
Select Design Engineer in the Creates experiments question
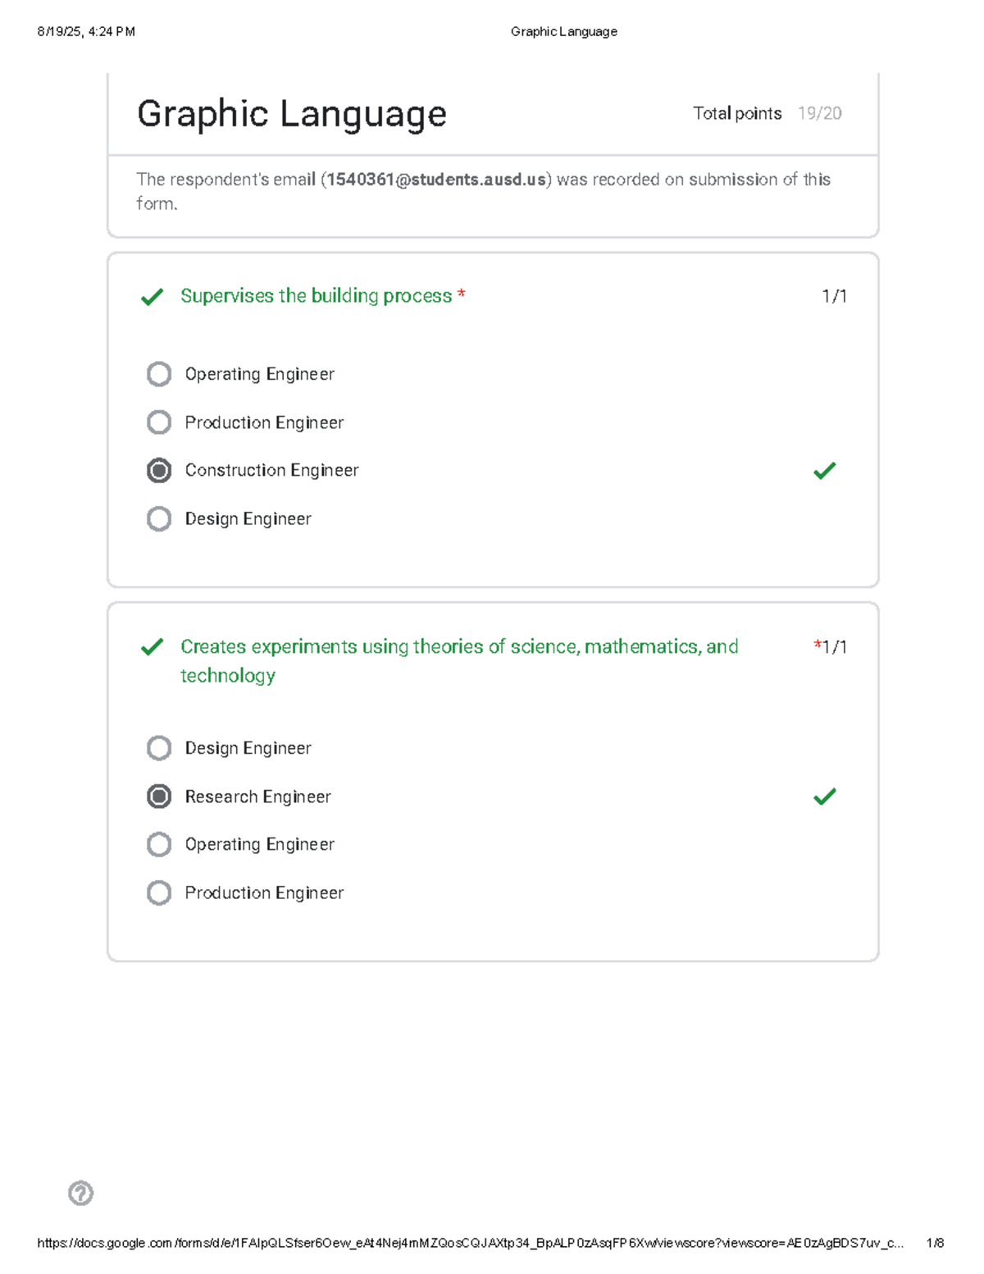pos(159,748)
